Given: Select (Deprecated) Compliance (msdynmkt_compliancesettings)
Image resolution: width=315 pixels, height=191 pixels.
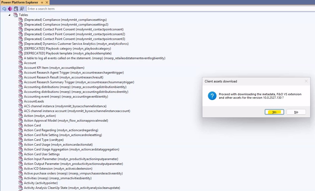Looking at the screenshot, I should [x=65, y=20].
